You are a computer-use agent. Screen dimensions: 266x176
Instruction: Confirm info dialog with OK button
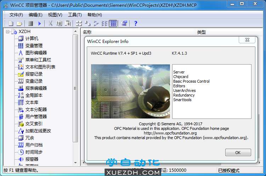[238, 153]
